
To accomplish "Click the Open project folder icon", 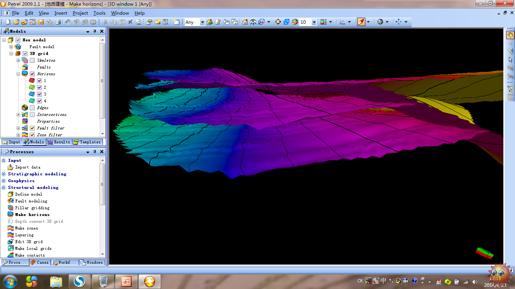I will coord(16,22).
